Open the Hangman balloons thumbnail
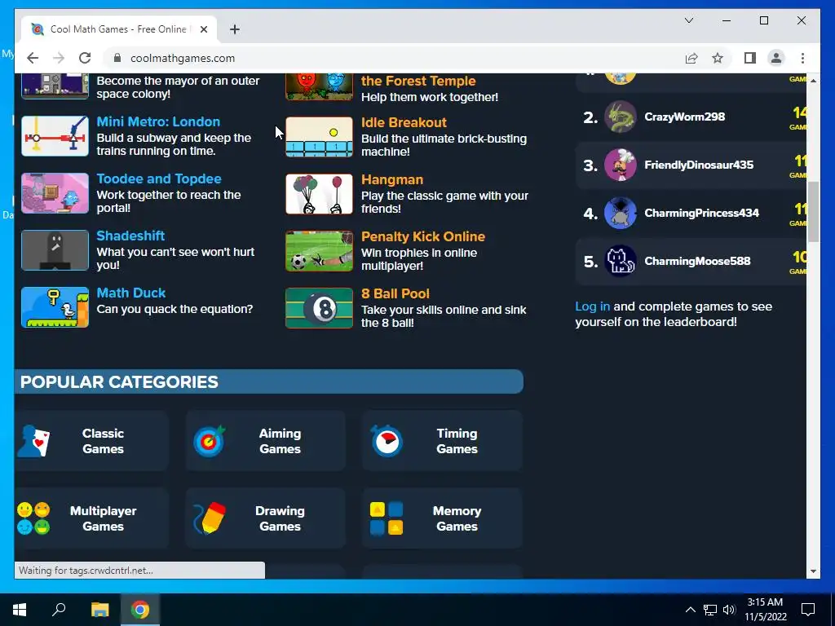 tap(319, 194)
